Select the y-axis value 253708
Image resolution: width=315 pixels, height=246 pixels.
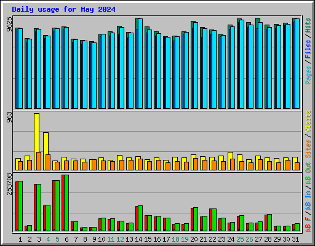click(x=9, y=184)
